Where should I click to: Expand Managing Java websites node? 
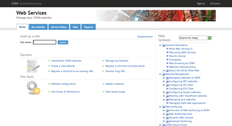(164, 99)
